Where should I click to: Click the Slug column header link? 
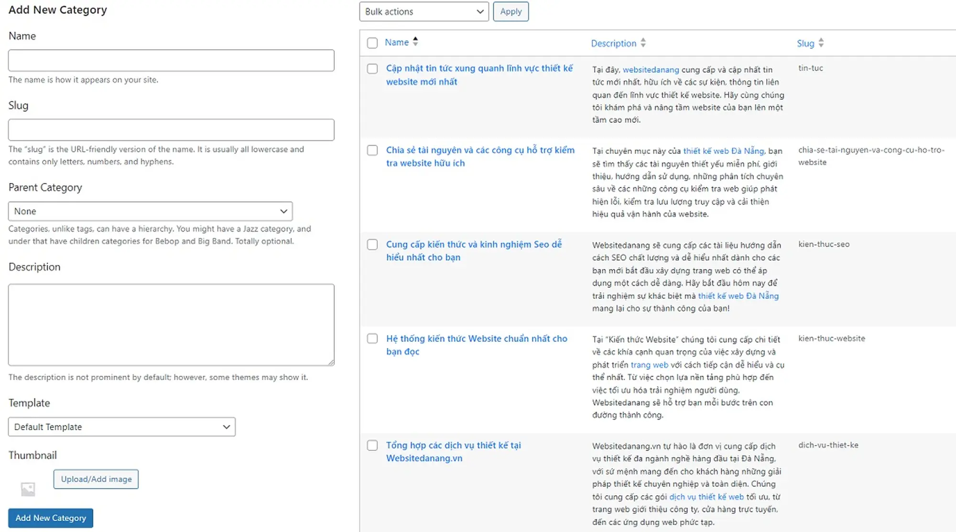click(805, 43)
